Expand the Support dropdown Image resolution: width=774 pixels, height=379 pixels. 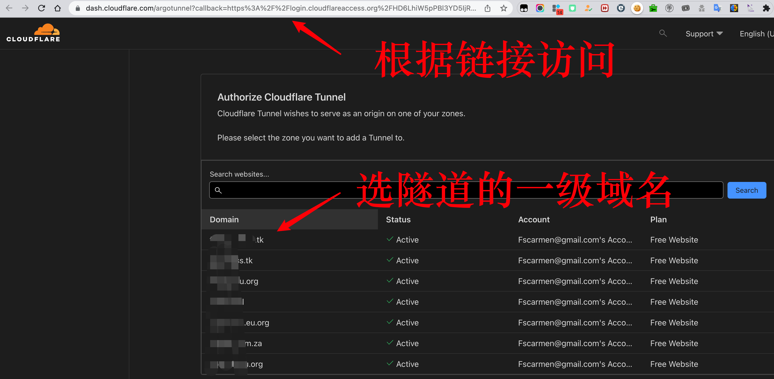[704, 34]
